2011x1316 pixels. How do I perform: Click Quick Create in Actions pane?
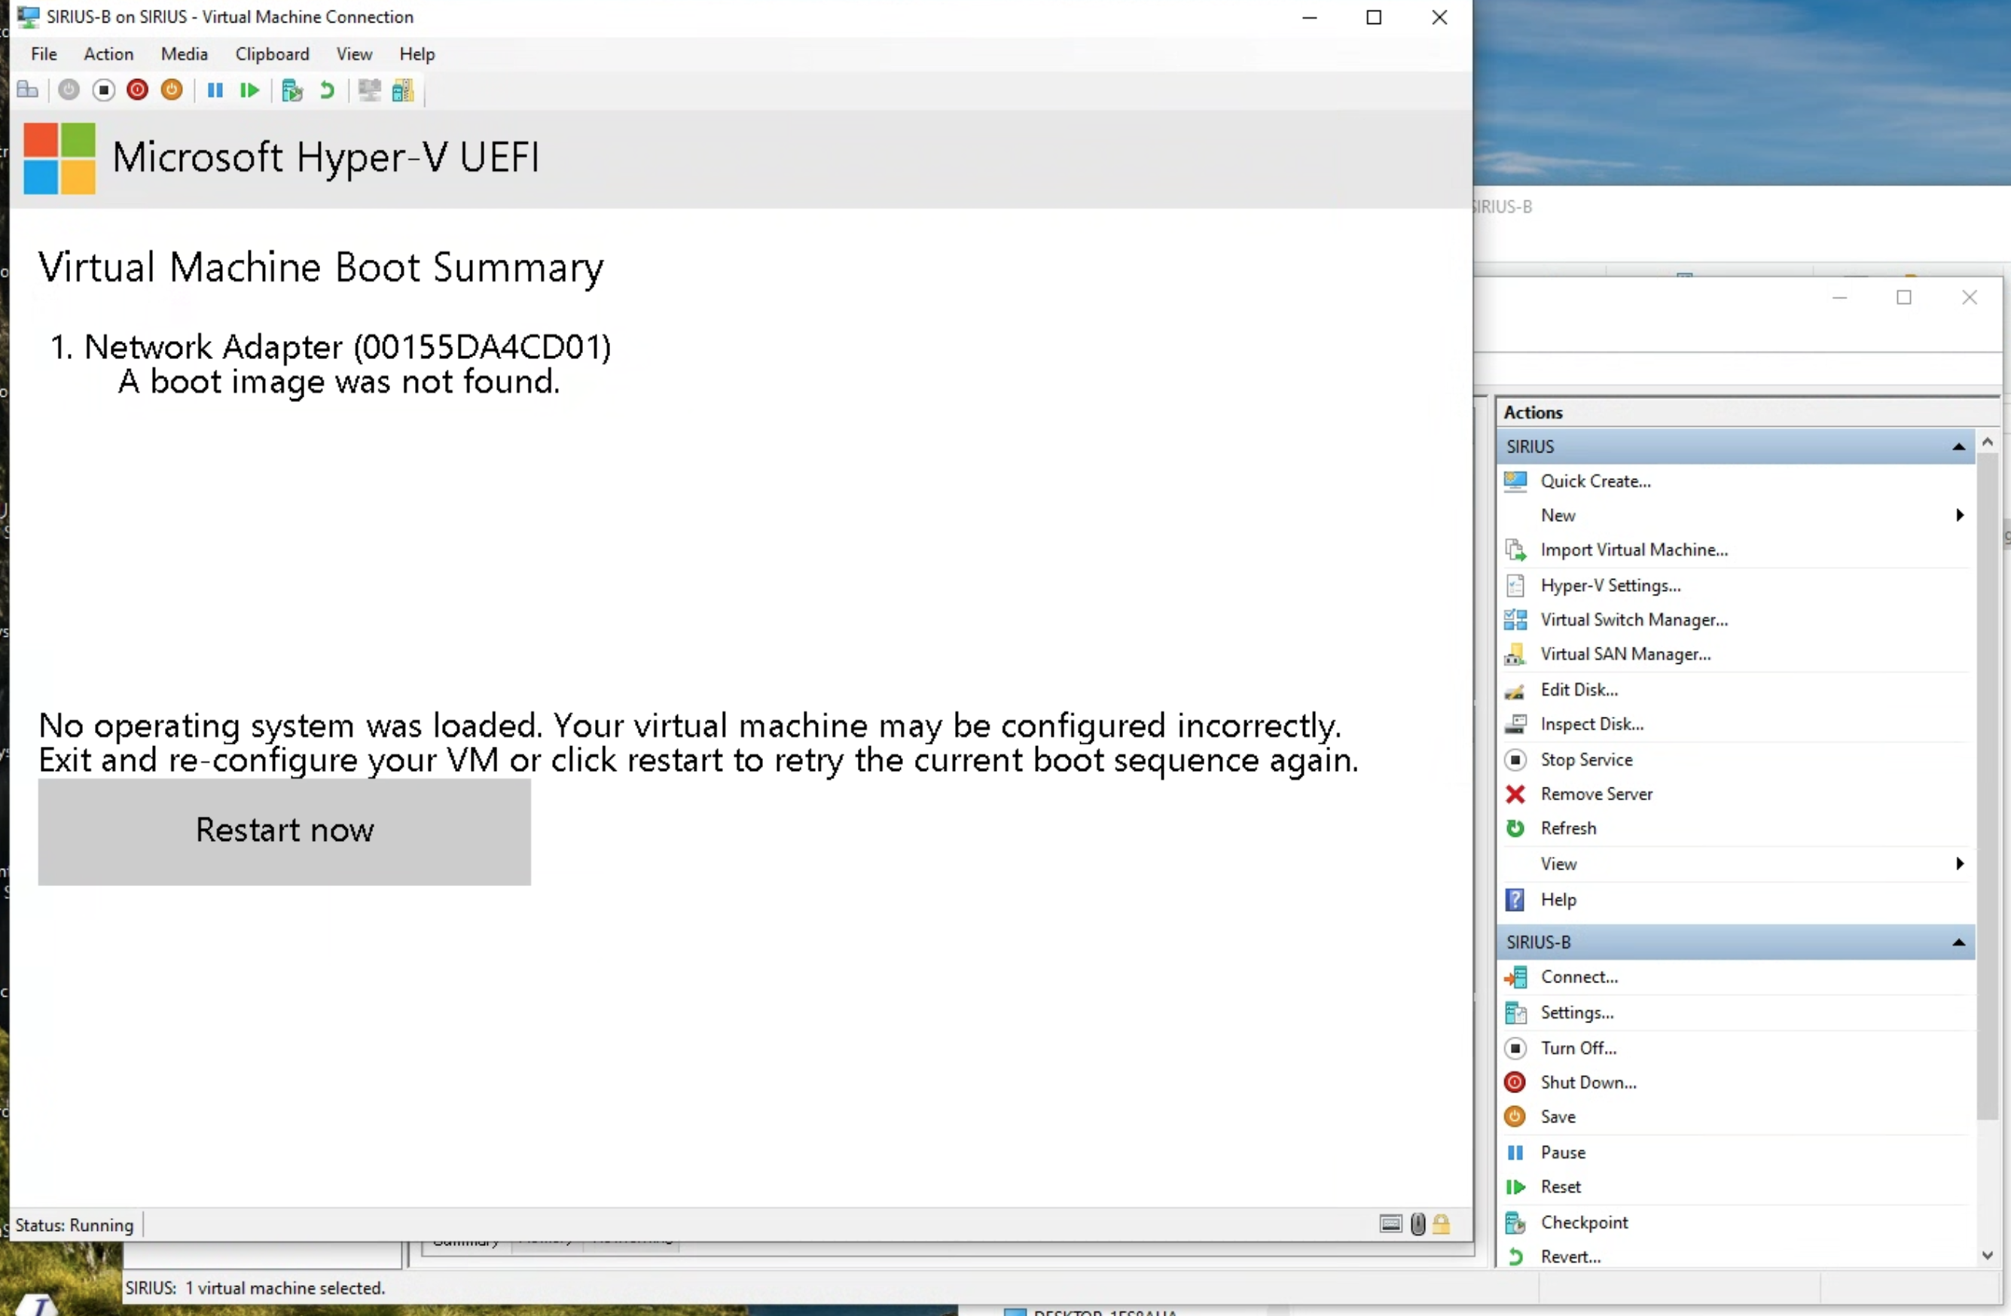click(1595, 482)
